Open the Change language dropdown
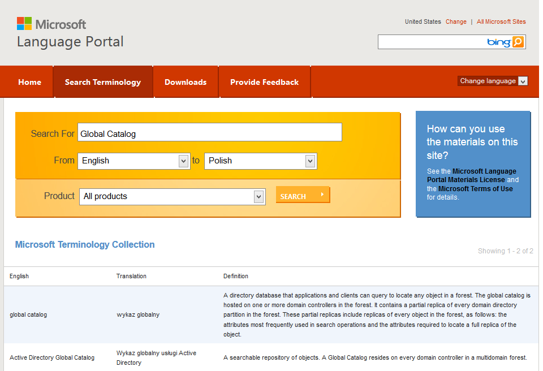Viewport: 543px width, 371px height. point(493,81)
